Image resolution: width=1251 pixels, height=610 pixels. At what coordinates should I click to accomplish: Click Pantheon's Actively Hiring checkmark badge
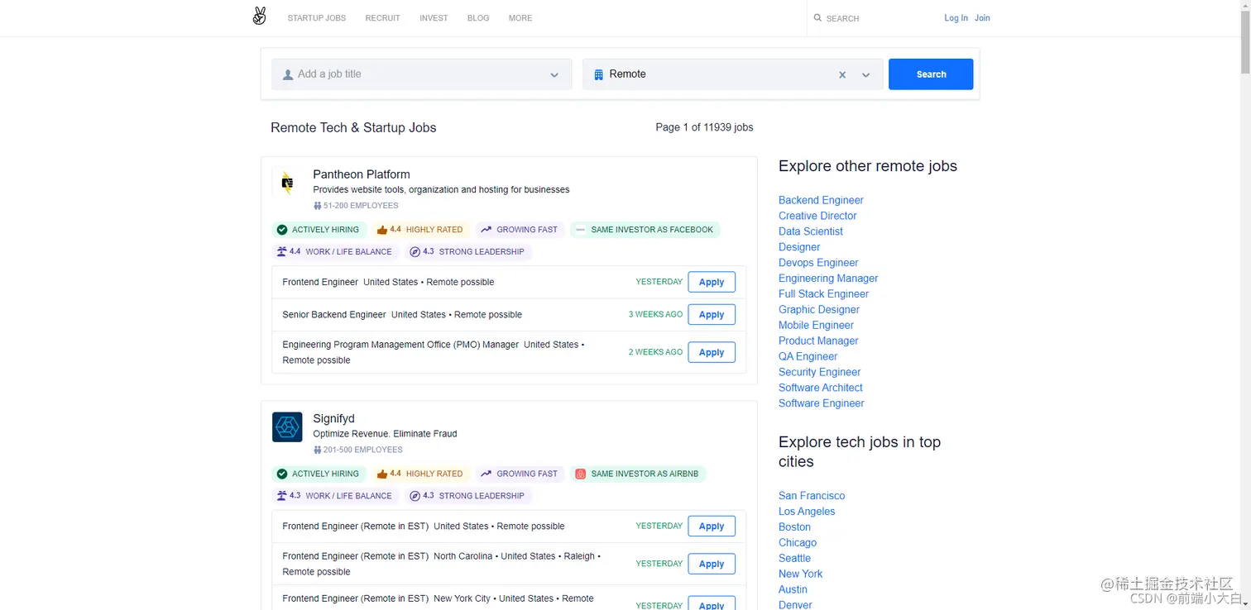319,230
